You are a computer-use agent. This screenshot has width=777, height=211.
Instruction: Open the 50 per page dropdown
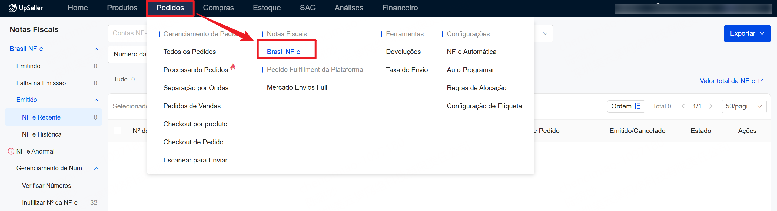(744, 106)
